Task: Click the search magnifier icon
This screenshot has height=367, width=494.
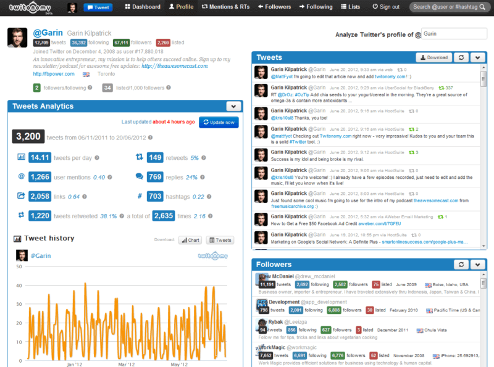Action: pyautogui.click(x=482, y=7)
